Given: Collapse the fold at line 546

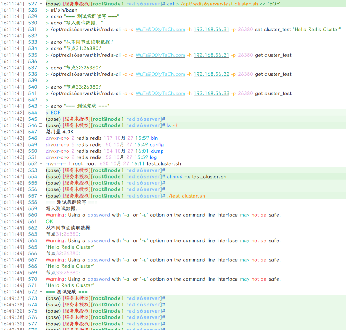Looking at the screenshot, I should click(x=40, y=125).
